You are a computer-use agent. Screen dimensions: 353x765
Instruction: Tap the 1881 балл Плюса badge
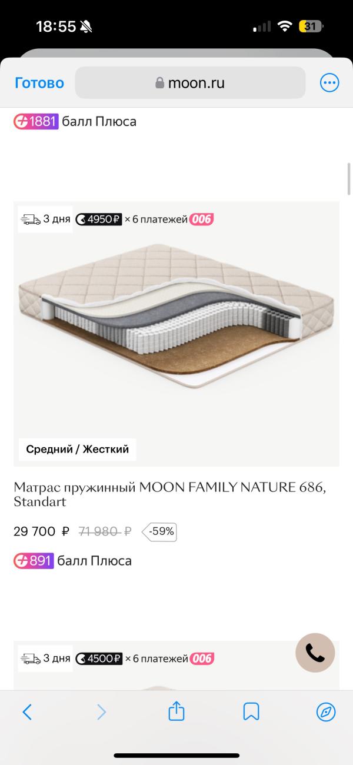[36, 122]
